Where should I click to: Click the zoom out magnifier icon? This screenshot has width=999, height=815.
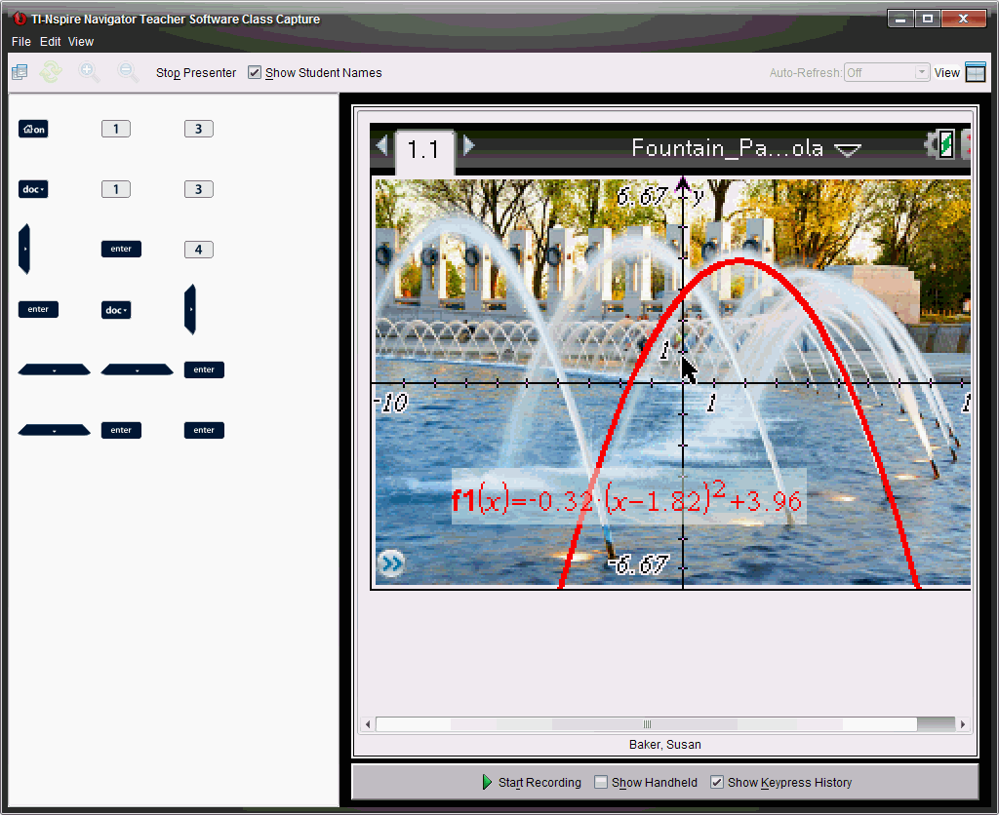[127, 72]
